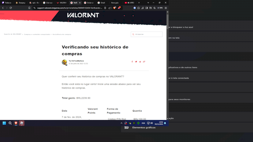Click the Roblox taskbar icon
253x142 pixels.
(x=22, y=123)
